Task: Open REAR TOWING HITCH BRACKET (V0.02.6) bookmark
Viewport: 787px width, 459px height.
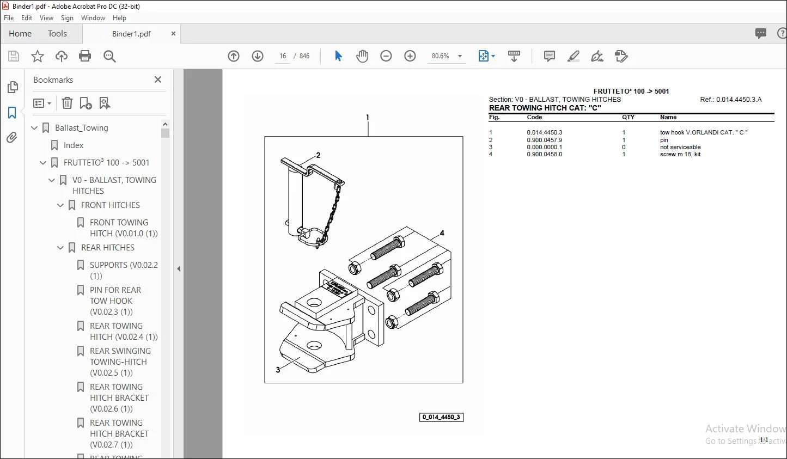Action: (119, 398)
